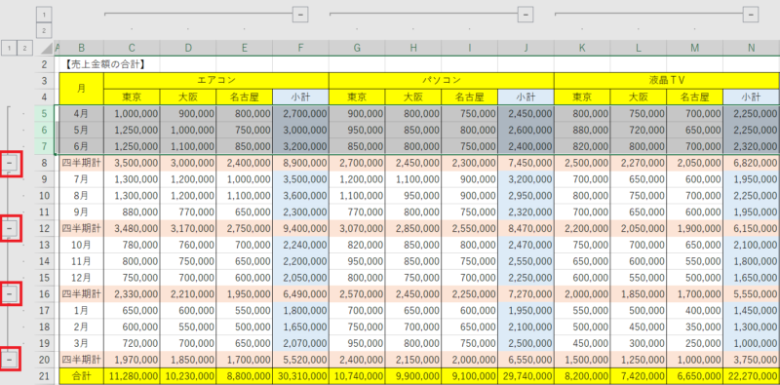
Task: Click the 東京 header cell under エアコン
Action: click(x=132, y=97)
